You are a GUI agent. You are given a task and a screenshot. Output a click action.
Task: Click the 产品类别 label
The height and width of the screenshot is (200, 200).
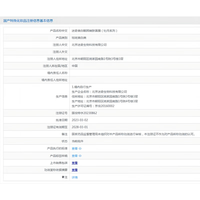(x=61, y=38)
